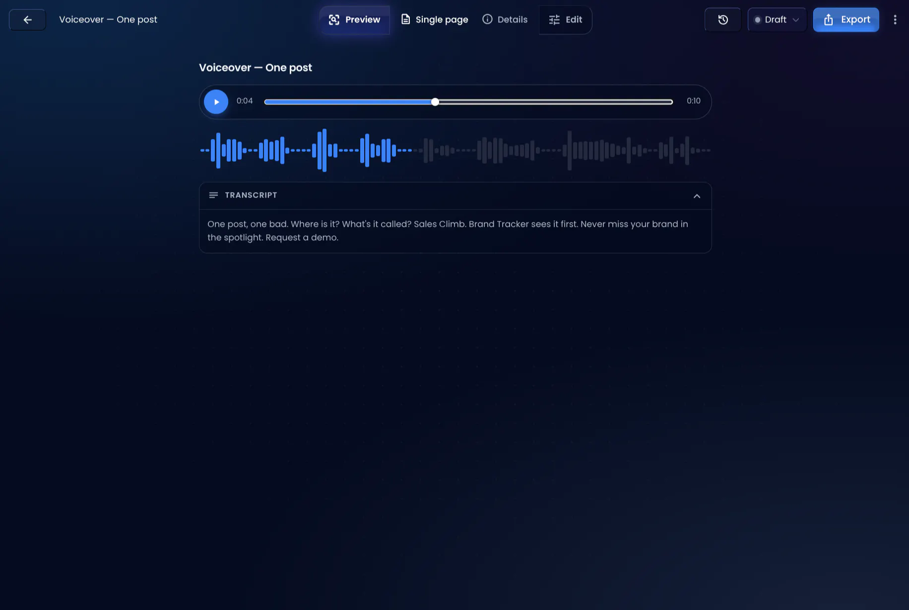The height and width of the screenshot is (610, 909).
Task: Click the transcript text paragraph
Action: pyautogui.click(x=448, y=231)
